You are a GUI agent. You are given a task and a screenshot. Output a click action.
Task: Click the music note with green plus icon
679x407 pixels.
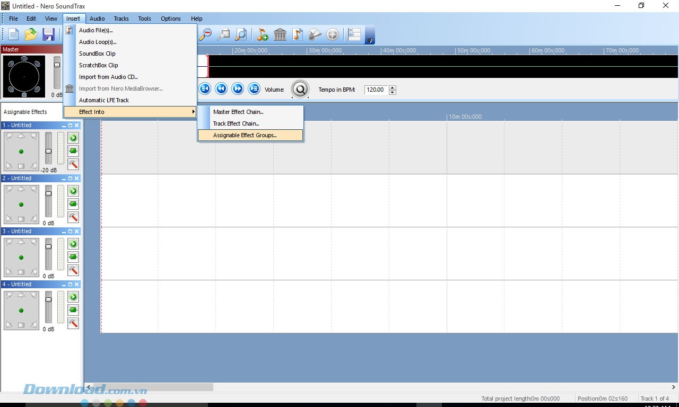[x=263, y=35]
